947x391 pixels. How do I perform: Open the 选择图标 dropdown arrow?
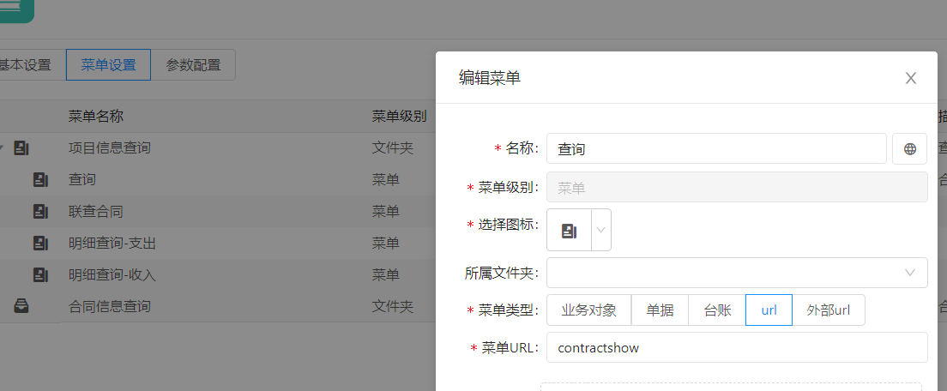(x=601, y=230)
